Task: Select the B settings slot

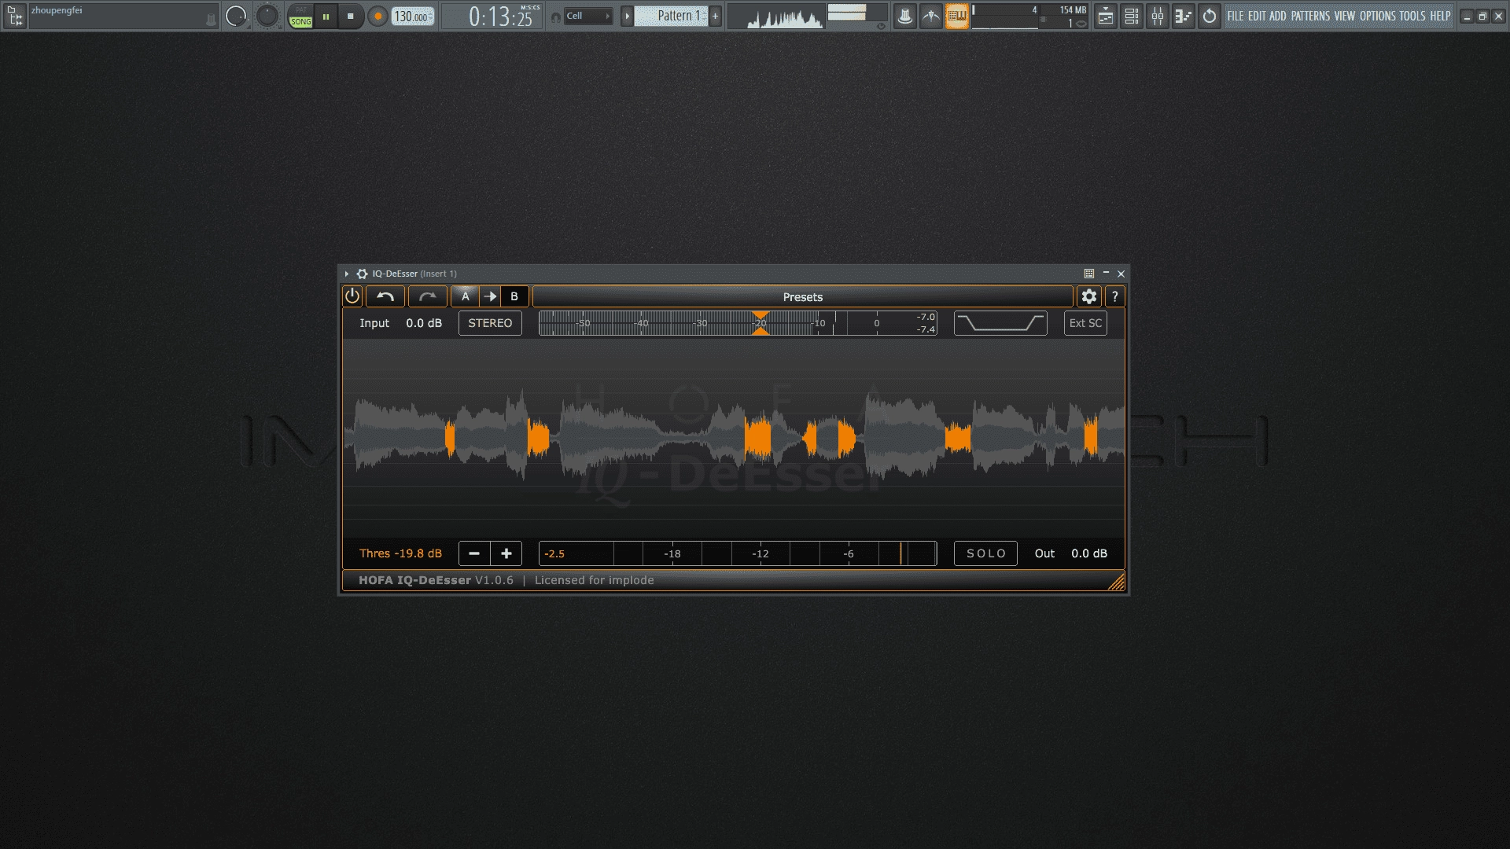Action: [514, 296]
